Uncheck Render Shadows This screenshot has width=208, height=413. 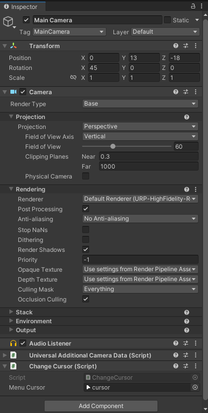[x=86, y=250]
